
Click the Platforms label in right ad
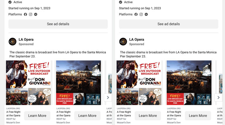point(126,14)
